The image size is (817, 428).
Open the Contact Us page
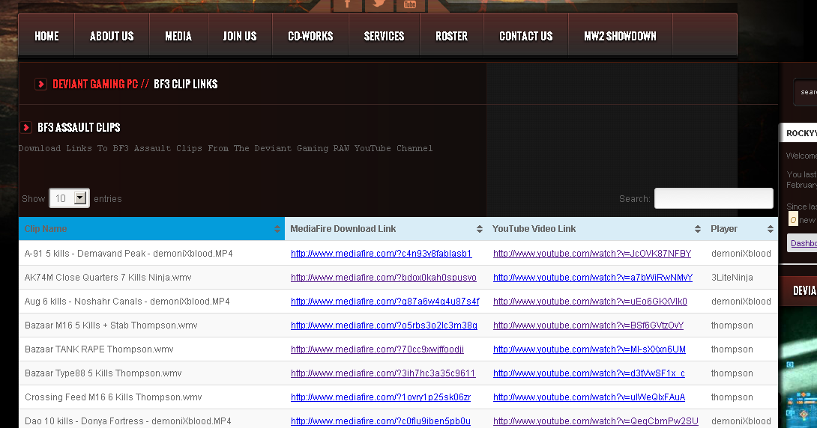coord(525,36)
